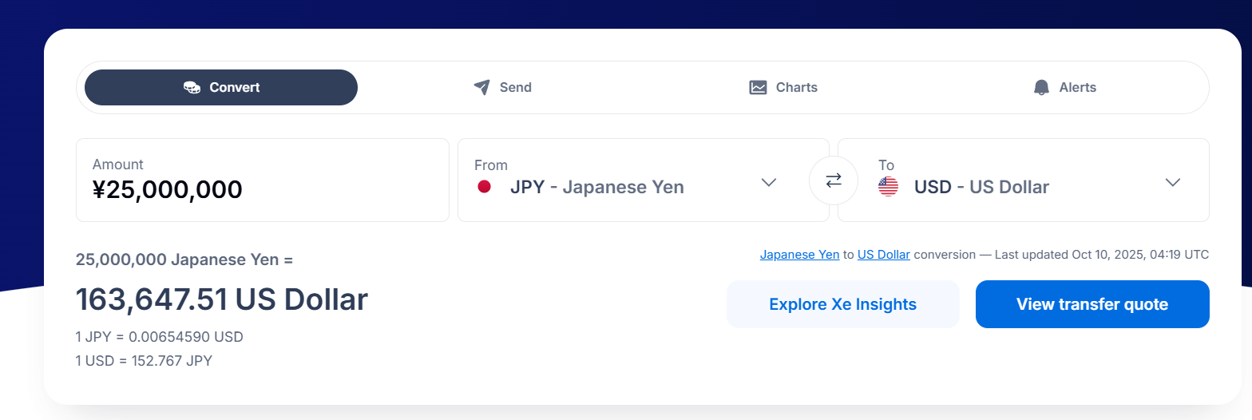Image resolution: width=1252 pixels, height=420 pixels.
Task: Click the 163,647.51 US Dollar result
Action: 222,299
